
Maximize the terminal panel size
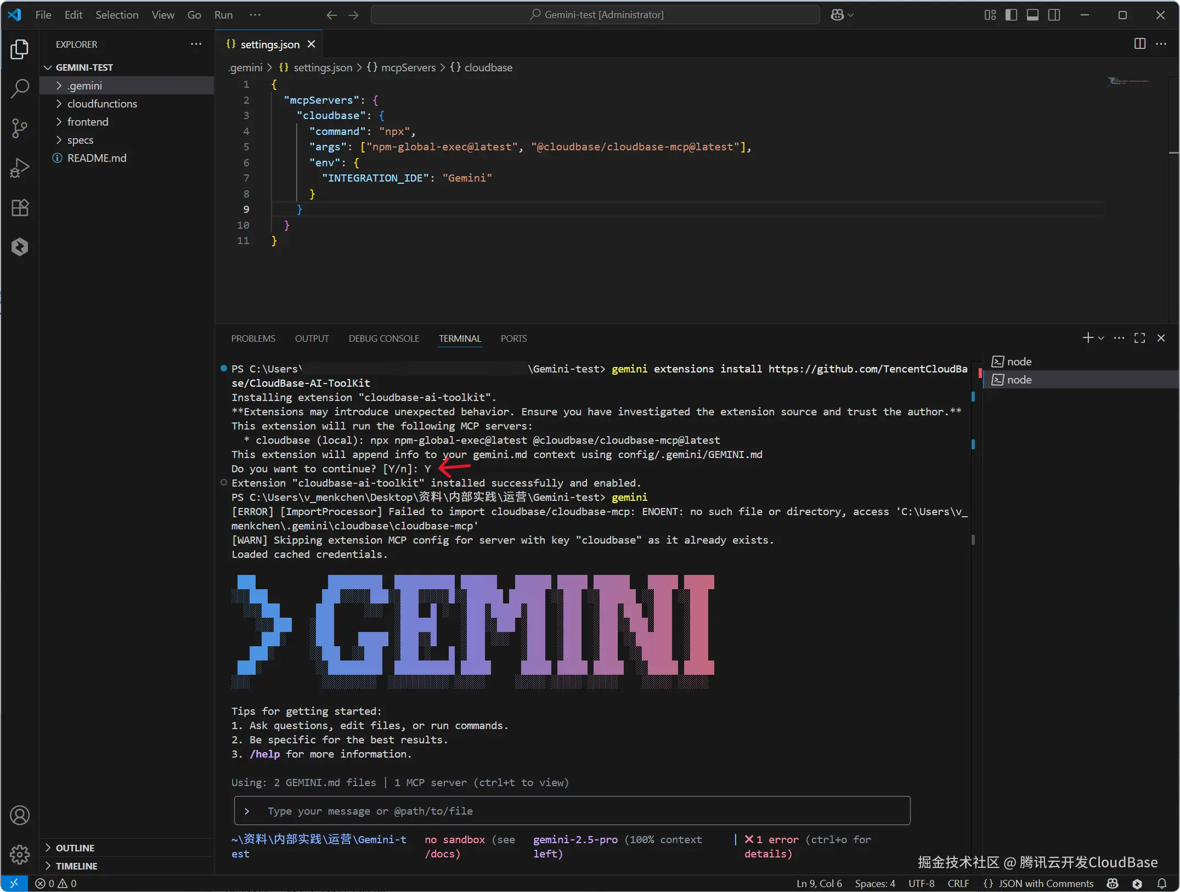point(1139,338)
